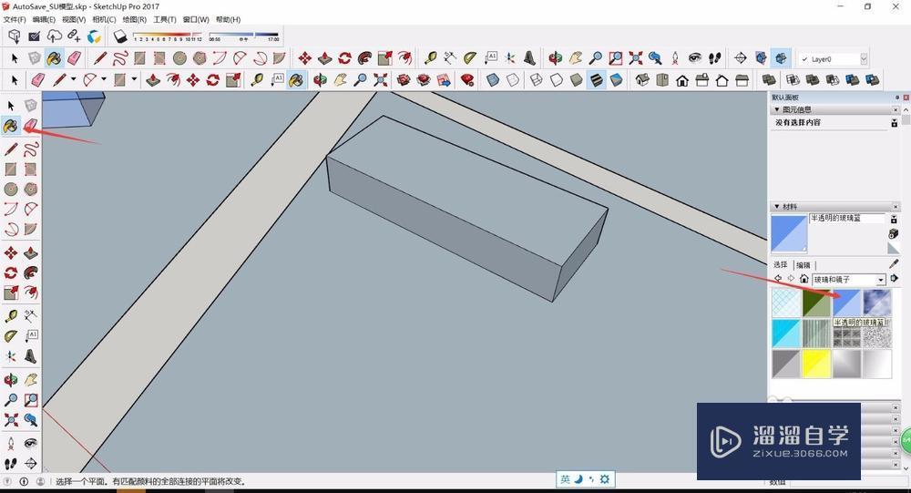Open the materials Details arrow menu
This screenshot has width=911, height=493.
[x=895, y=279]
